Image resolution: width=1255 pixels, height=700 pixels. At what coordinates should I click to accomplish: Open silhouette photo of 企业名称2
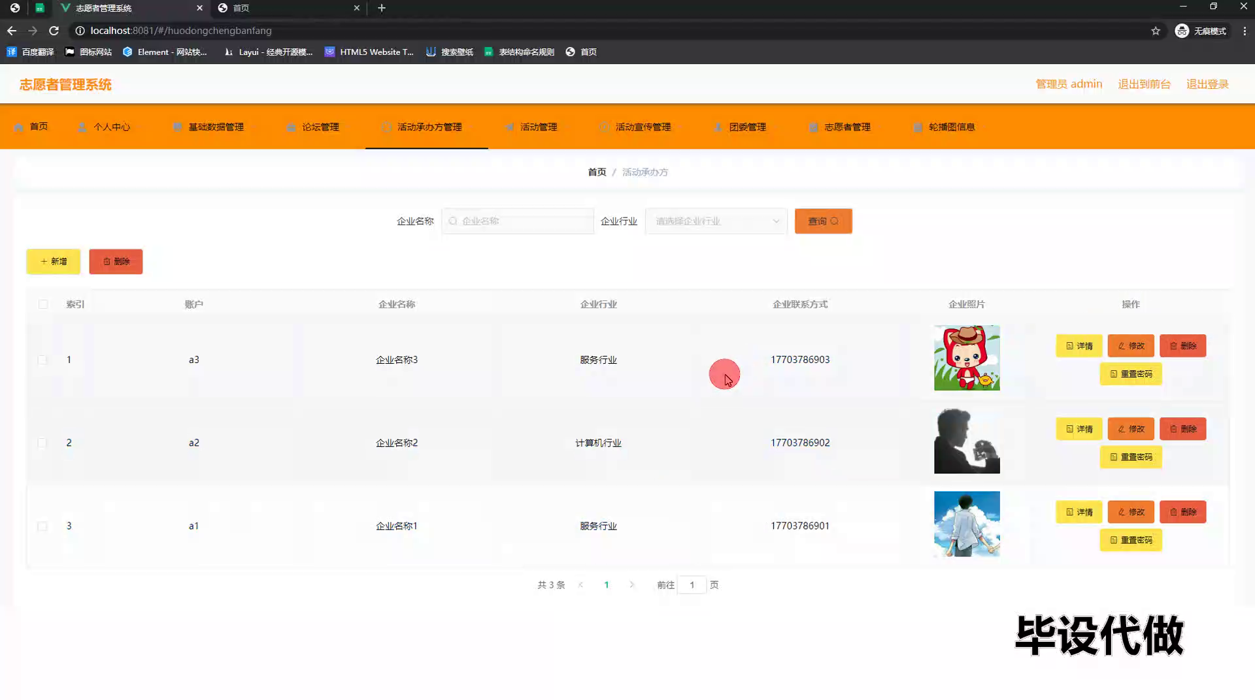[967, 441]
